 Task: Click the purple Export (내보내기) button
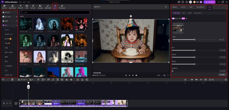click(209, 2)
